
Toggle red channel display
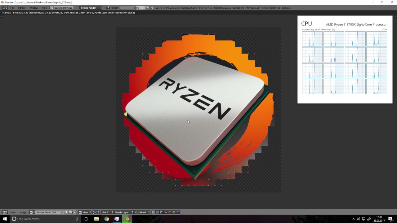(x=170, y=212)
